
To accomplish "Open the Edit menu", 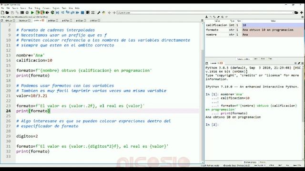I will coord(8,8).
